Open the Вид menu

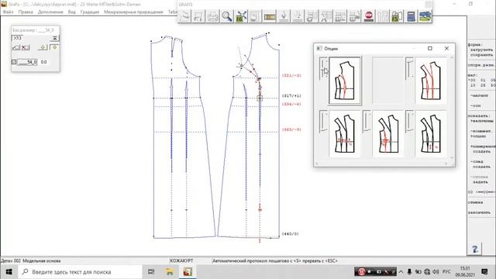(x=72, y=12)
